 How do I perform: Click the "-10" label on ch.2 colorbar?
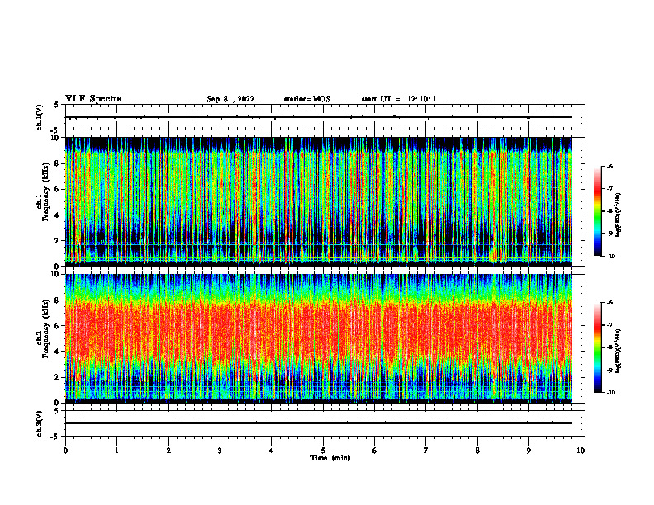coord(610,393)
